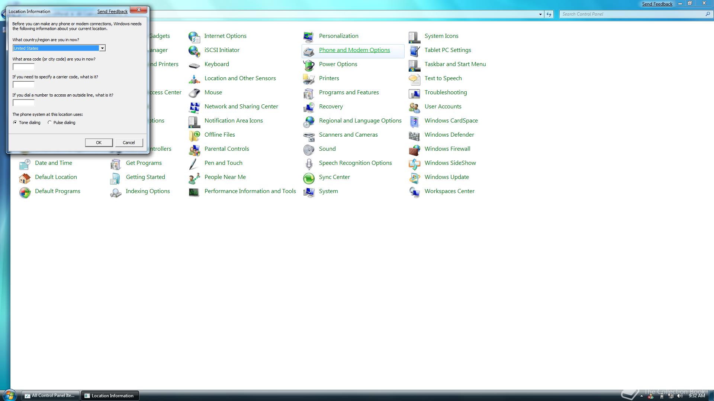Open the Getting Started link
This screenshot has height=401, width=714.
pos(145,177)
